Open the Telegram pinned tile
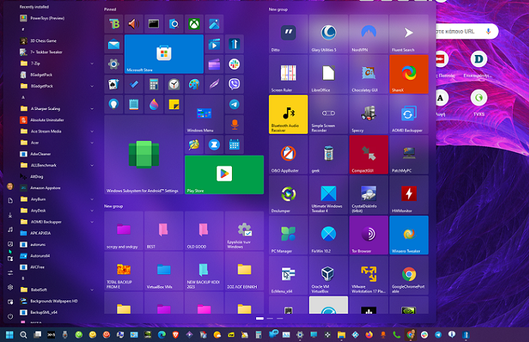Image resolution: width=529 pixels, height=342 pixels. (234, 104)
